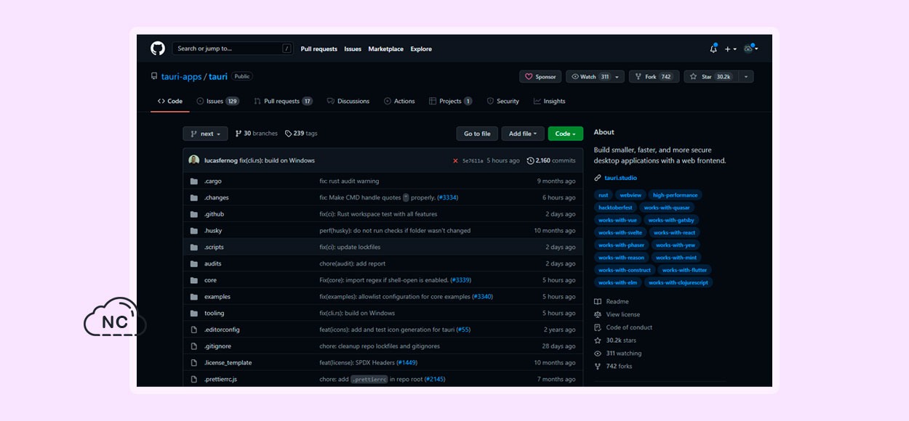This screenshot has height=421, width=909.
Task: Open the green Code dropdown button
Action: click(x=565, y=134)
